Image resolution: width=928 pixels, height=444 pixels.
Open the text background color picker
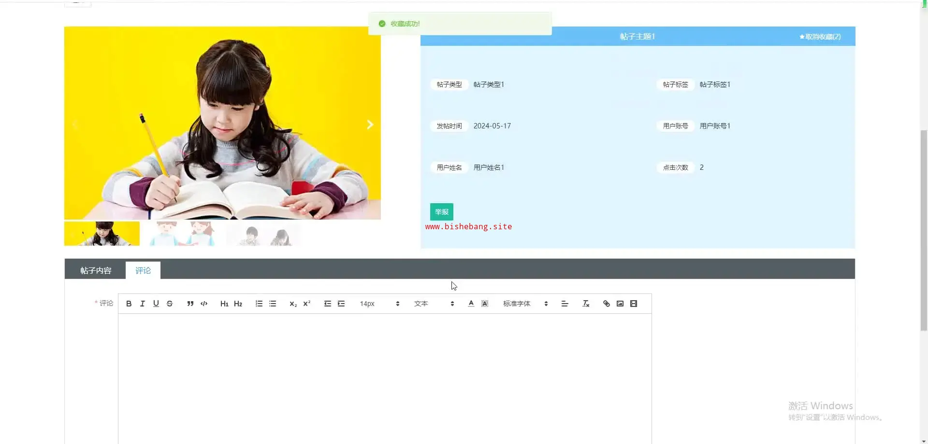tap(485, 304)
